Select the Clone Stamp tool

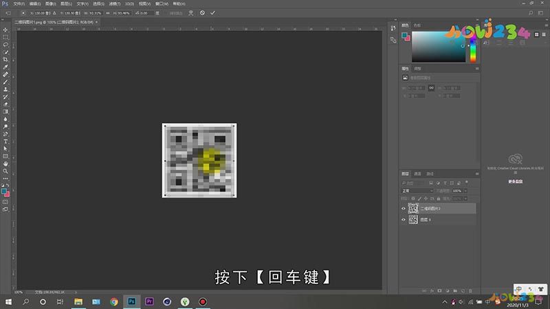[x=5, y=89]
